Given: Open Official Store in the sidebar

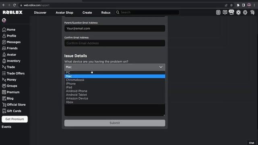Looking at the screenshot, I should click(14, 105).
